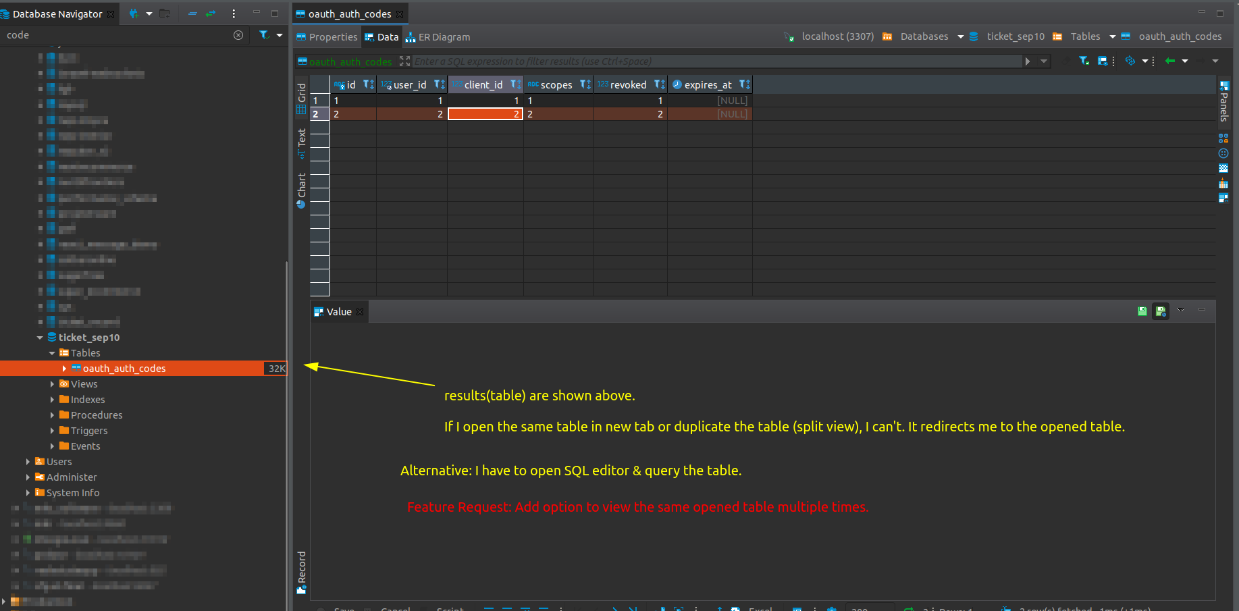Select the Events folder in tree
The image size is (1239, 611).
[x=80, y=446]
